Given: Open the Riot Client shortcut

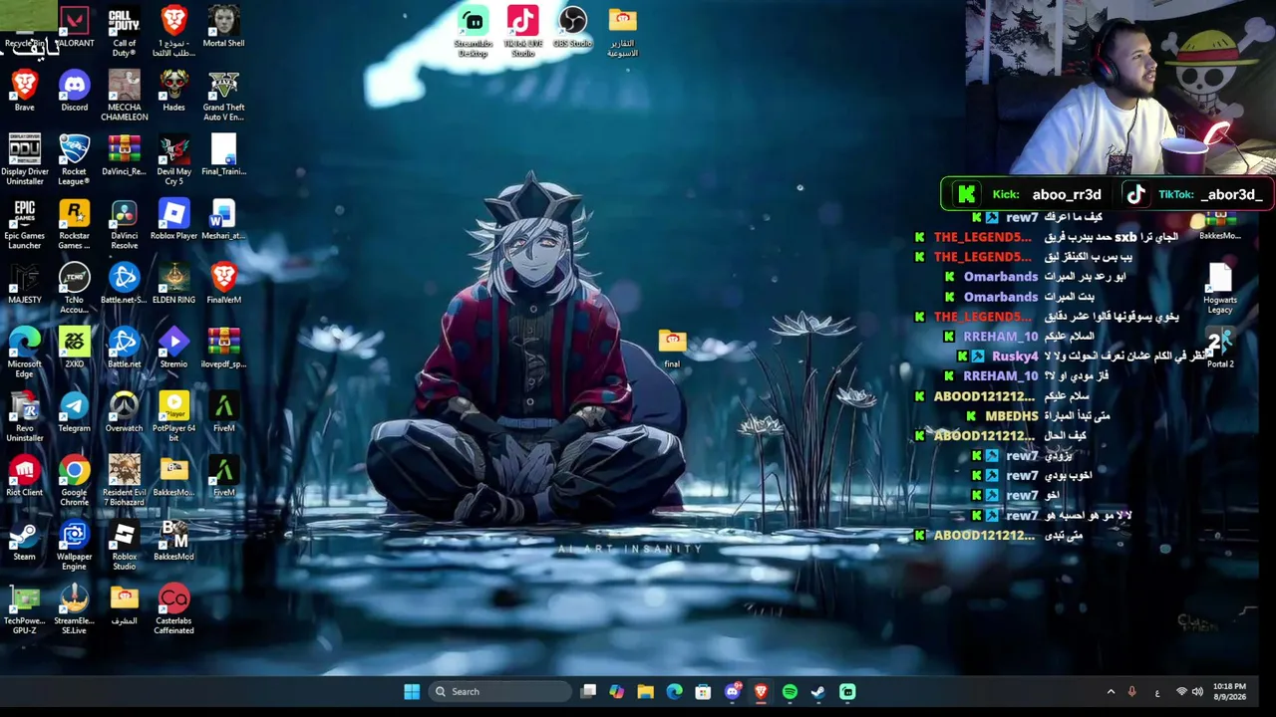Looking at the screenshot, I should 25,476.
